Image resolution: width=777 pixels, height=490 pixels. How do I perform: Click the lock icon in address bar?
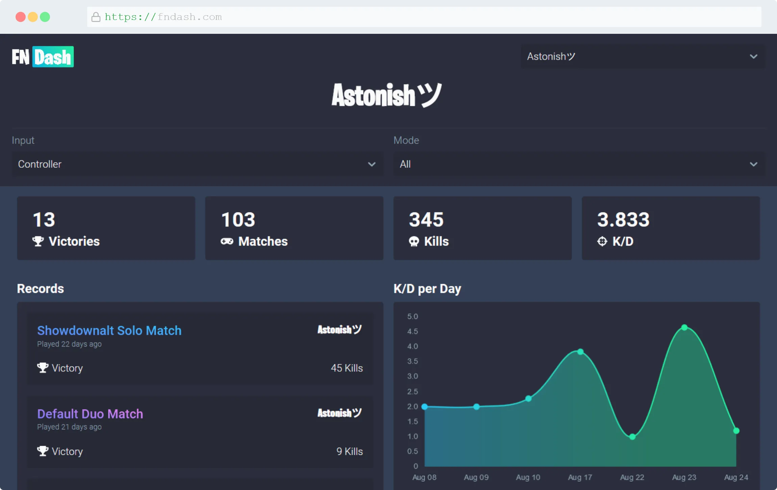96,17
